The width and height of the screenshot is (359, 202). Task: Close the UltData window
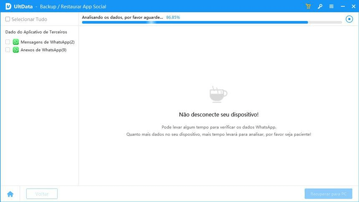click(354, 6)
